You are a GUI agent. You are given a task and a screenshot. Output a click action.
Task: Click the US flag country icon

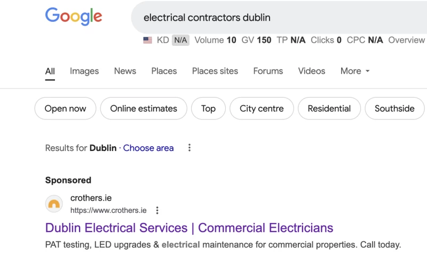point(148,40)
